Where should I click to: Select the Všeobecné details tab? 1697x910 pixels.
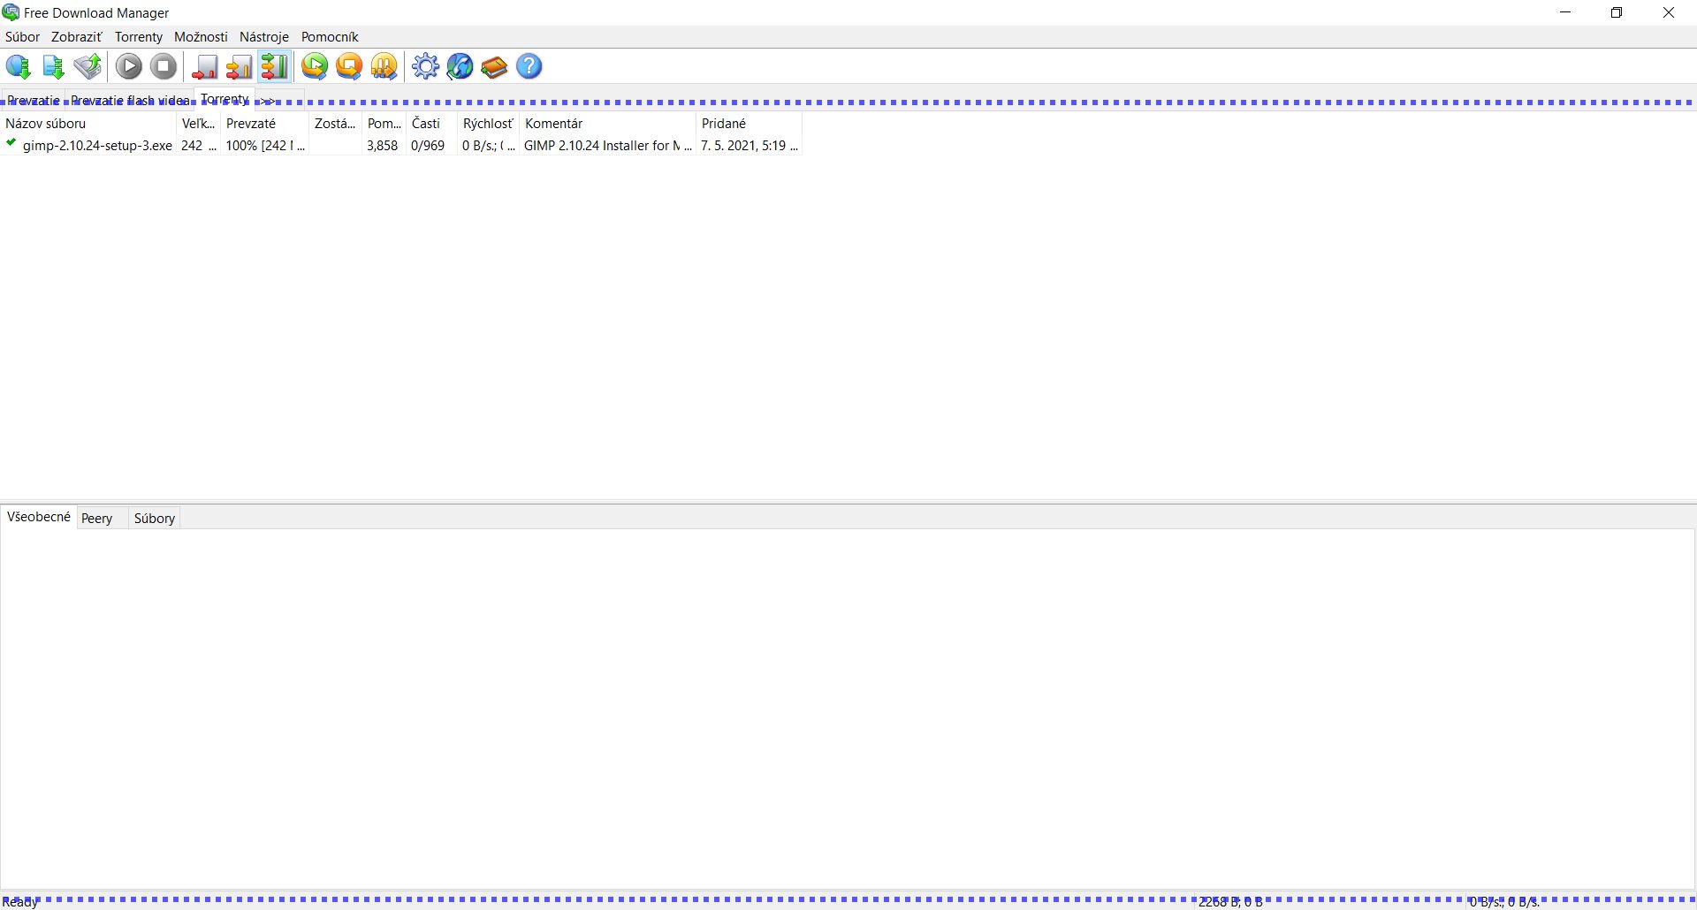(39, 517)
